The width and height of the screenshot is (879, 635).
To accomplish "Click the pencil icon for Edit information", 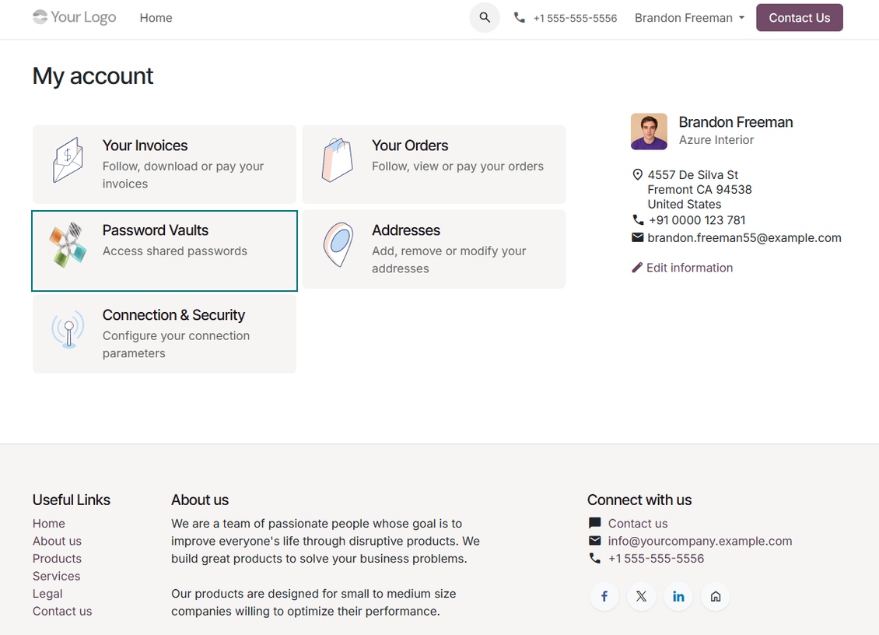I will click(x=637, y=268).
